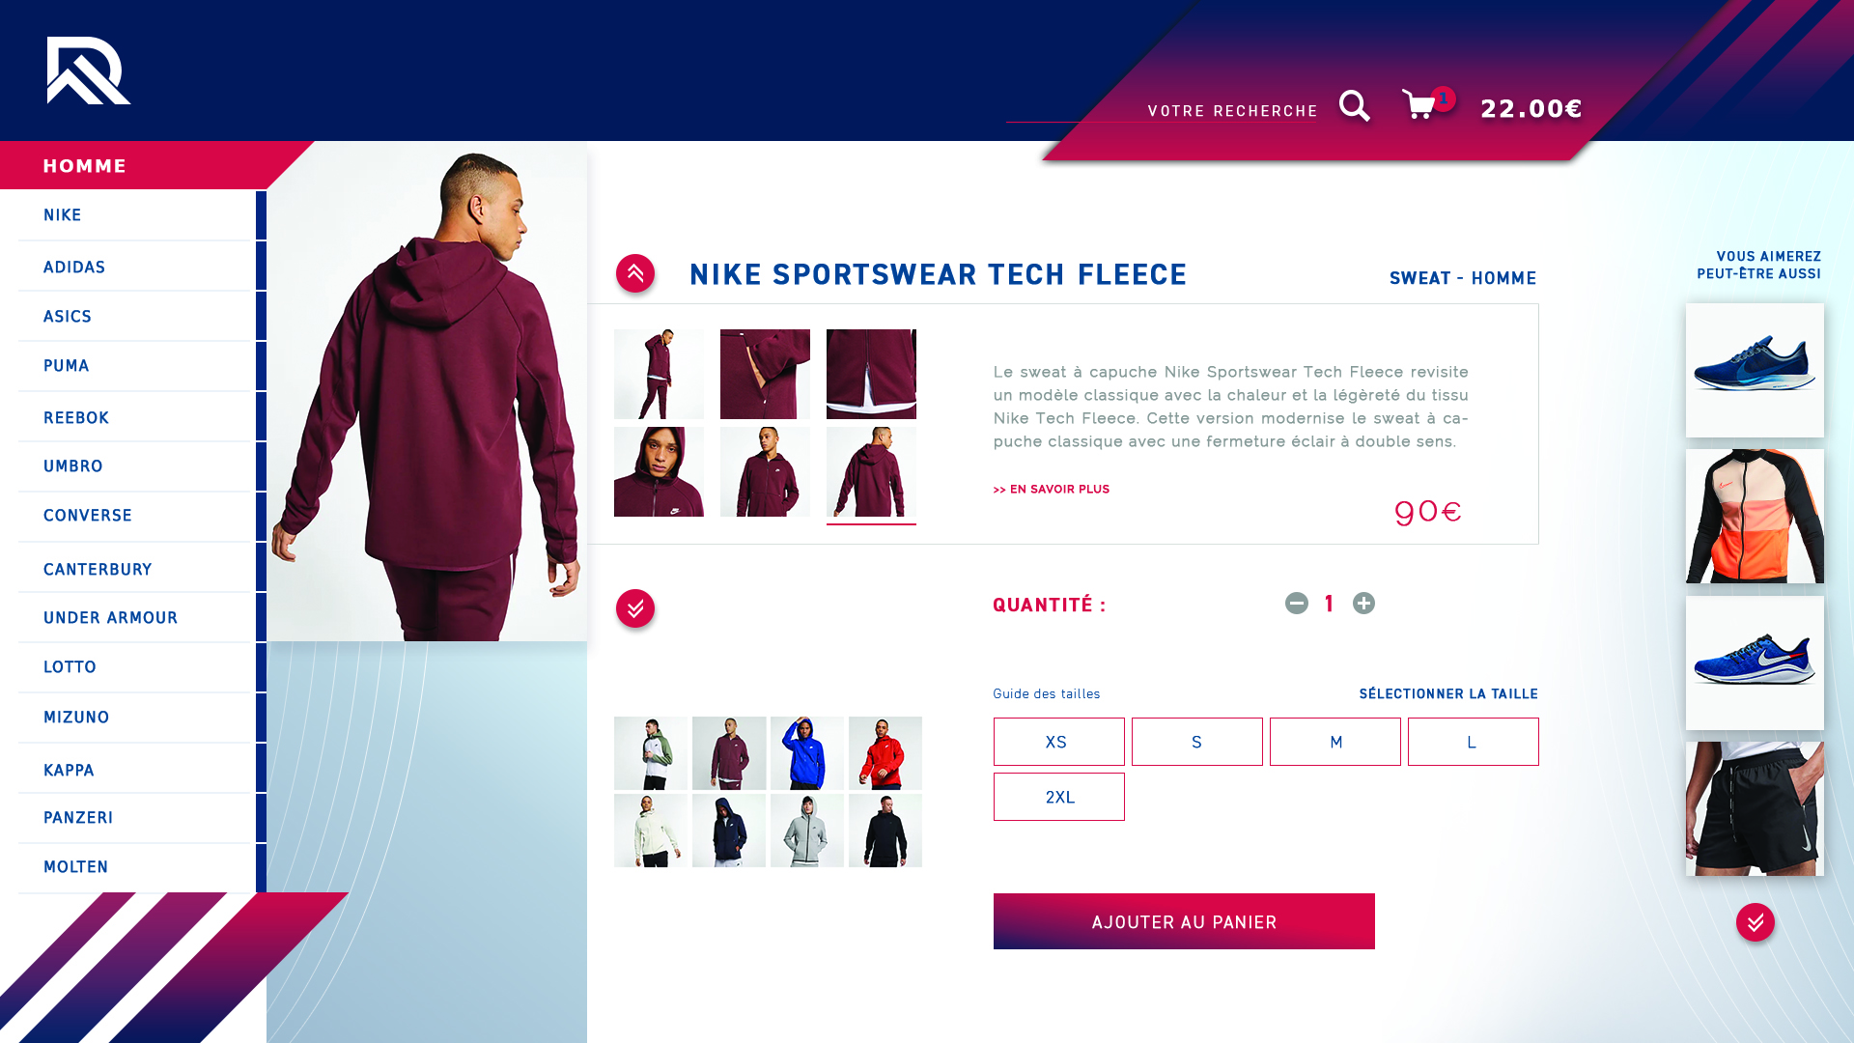Increase quantity with the plus icon
The height and width of the screenshot is (1043, 1854).
click(x=1363, y=604)
